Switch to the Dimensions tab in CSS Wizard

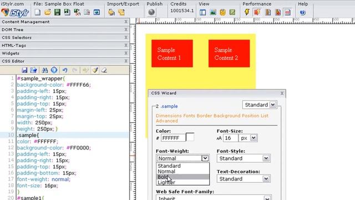pyautogui.click(x=169, y=116)
